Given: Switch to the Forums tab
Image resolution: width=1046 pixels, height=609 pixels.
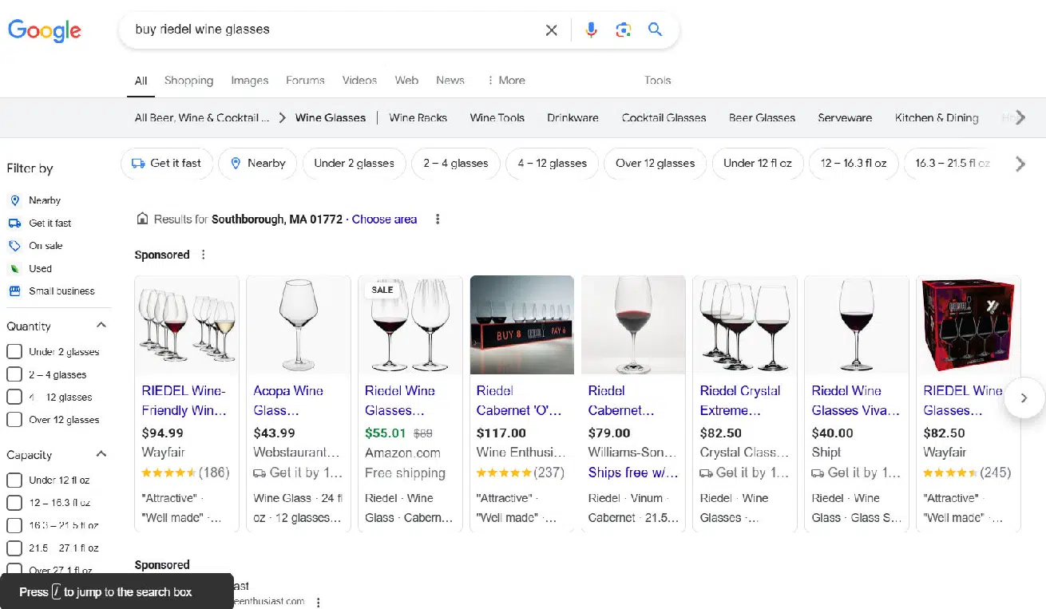Looking at the screenshot, I should click(305, 80).
